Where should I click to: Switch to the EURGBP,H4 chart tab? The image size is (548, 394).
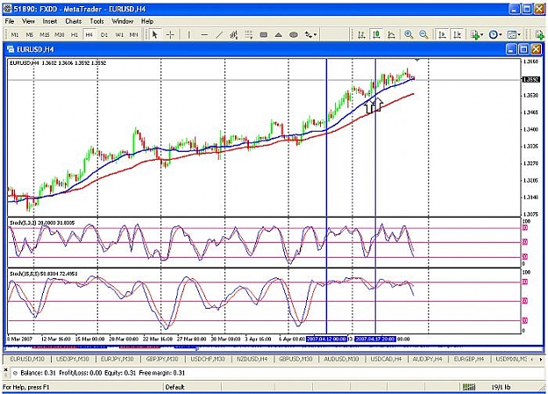pos(469,359)
